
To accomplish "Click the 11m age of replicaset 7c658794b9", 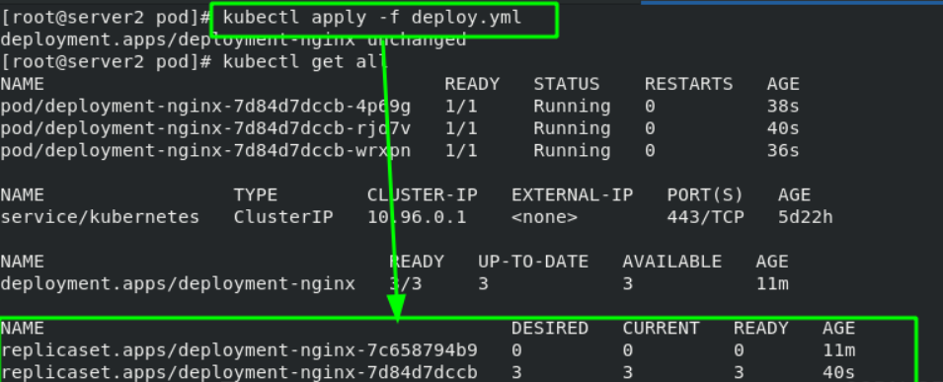I will [839, 350].
